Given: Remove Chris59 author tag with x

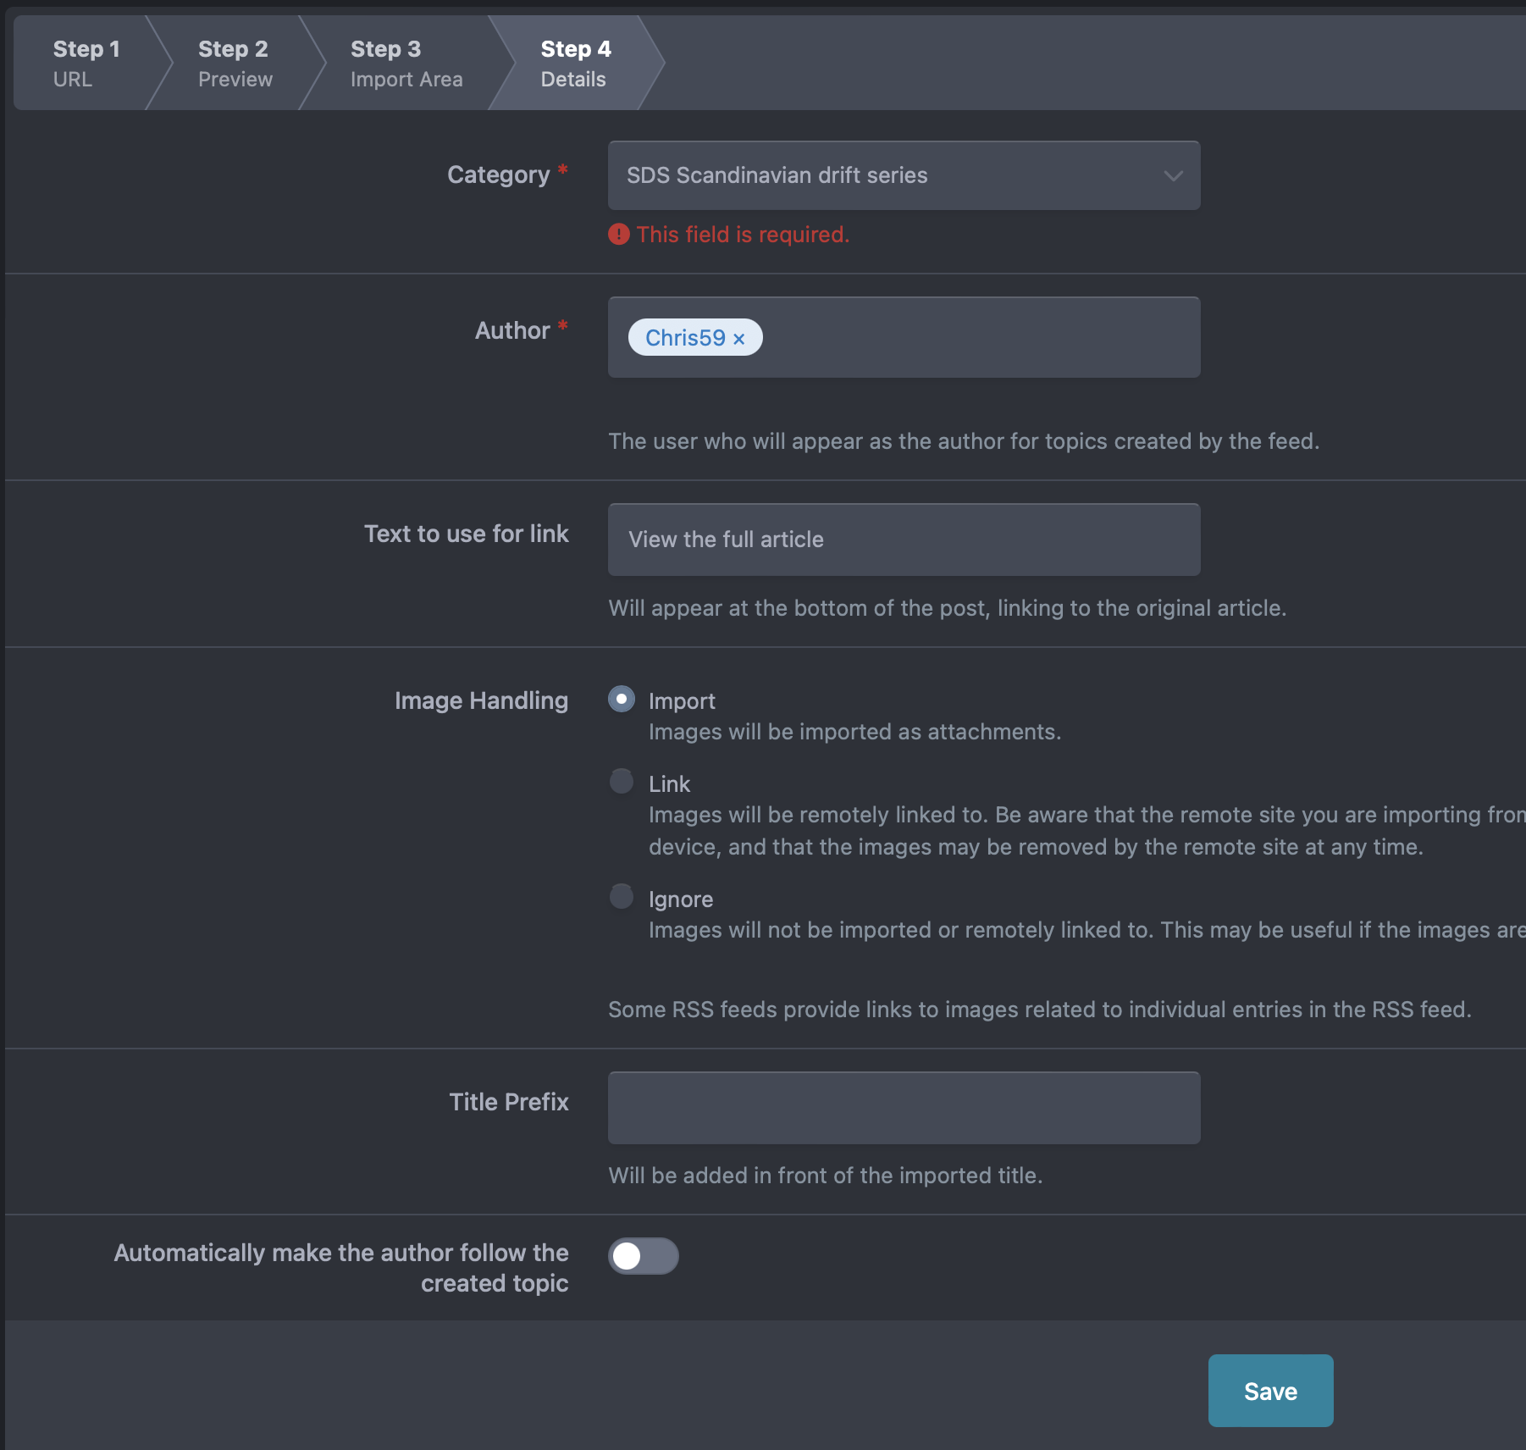Looking at the screenshot, I should pos(738,339).
